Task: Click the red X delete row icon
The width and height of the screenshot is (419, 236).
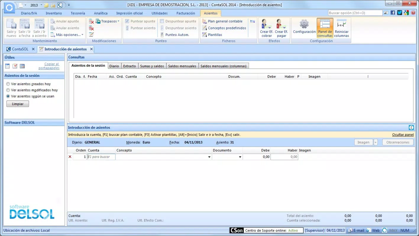Action: tap(70, 157)
